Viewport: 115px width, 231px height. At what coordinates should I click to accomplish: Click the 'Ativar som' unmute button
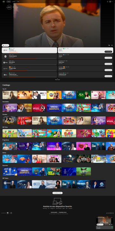5,45
